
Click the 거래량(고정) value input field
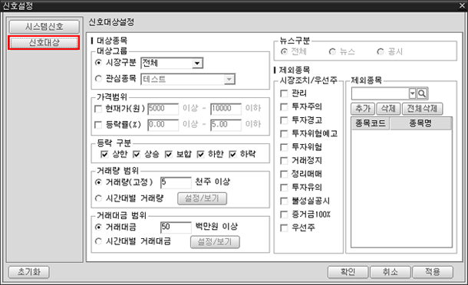(176, 182)
